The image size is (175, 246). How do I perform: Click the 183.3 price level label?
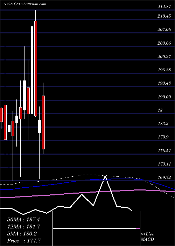point(163,123)
